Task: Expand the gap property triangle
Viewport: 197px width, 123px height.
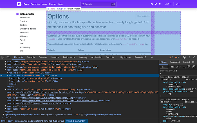Action: point(169,121)
